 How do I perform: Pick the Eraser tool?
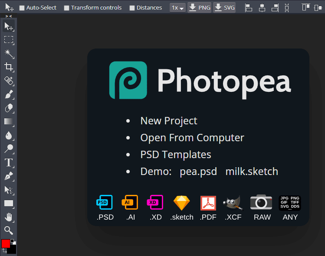pos(9,108)
